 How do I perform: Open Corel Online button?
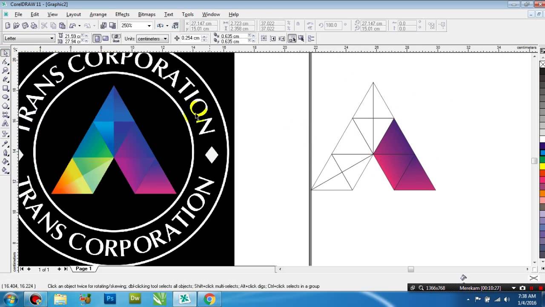point(175,26)
